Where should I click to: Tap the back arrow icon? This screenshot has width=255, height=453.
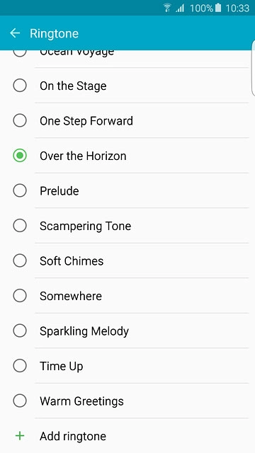[15, 33]
